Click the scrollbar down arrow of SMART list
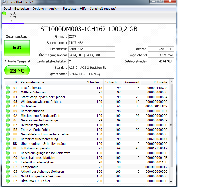This screenshot has height=187, width=211. 171,182
